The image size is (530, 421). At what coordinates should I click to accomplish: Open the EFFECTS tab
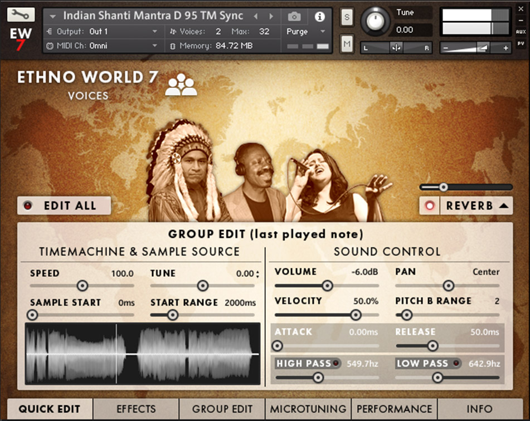point(136,409)
